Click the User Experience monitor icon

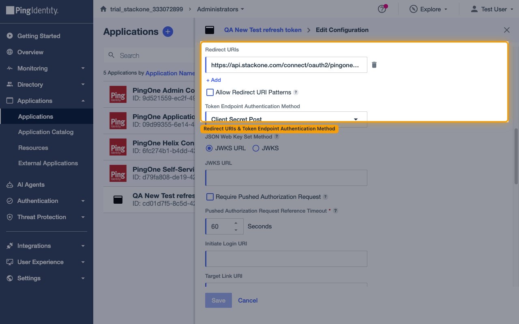10,262
